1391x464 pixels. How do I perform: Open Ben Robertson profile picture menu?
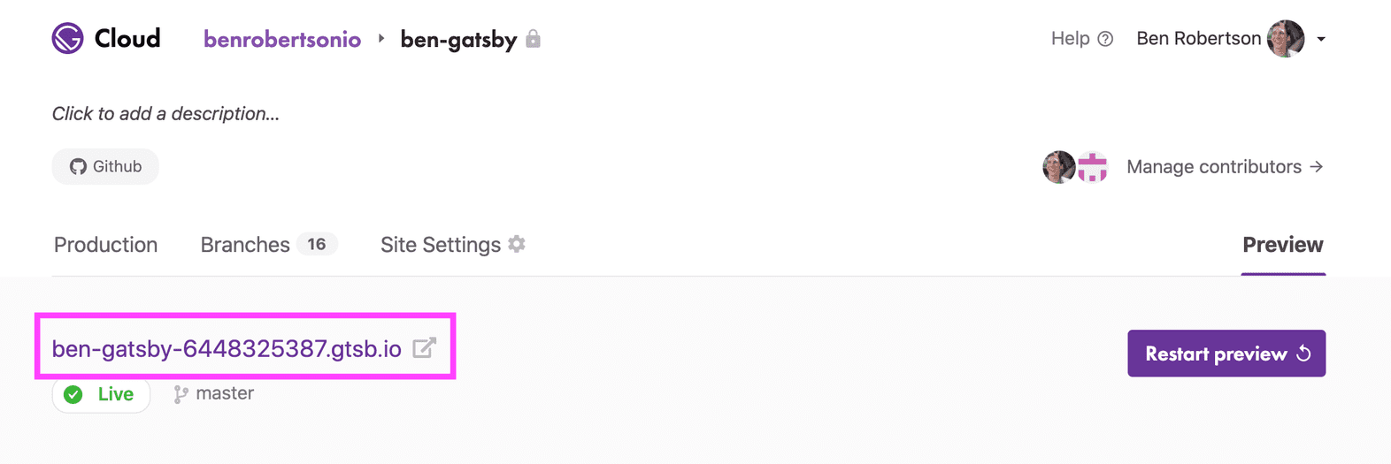pos(1286,39)
